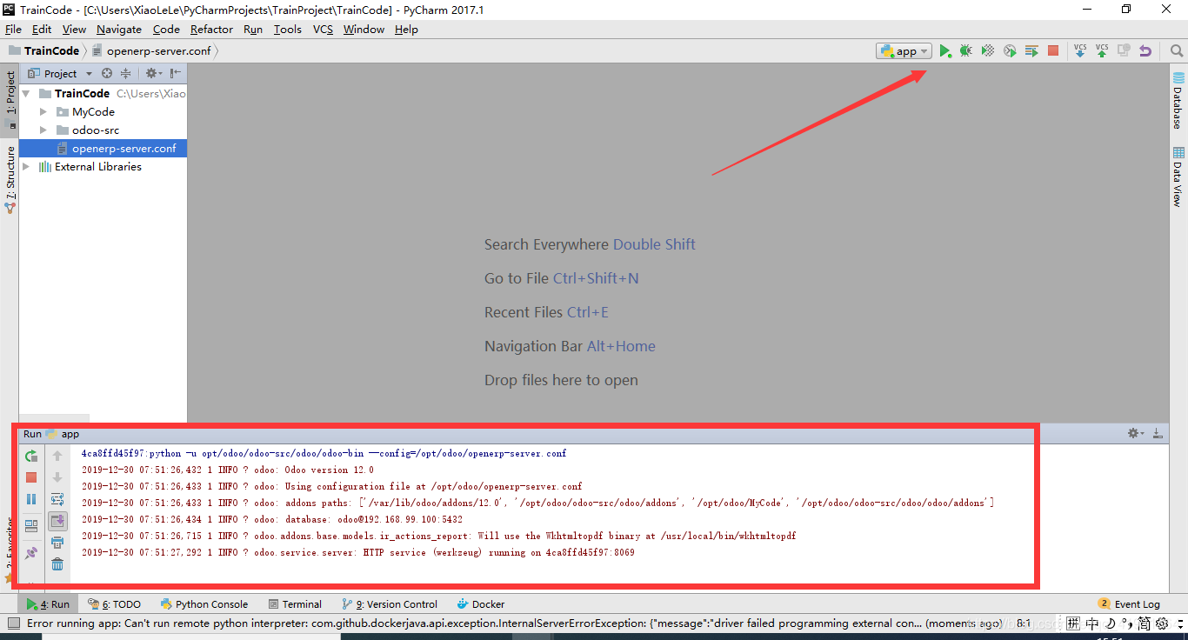Revert changes with purple undo arrow
The height and width of the screenshot is (640, 1188).
tap(1145, 51)
